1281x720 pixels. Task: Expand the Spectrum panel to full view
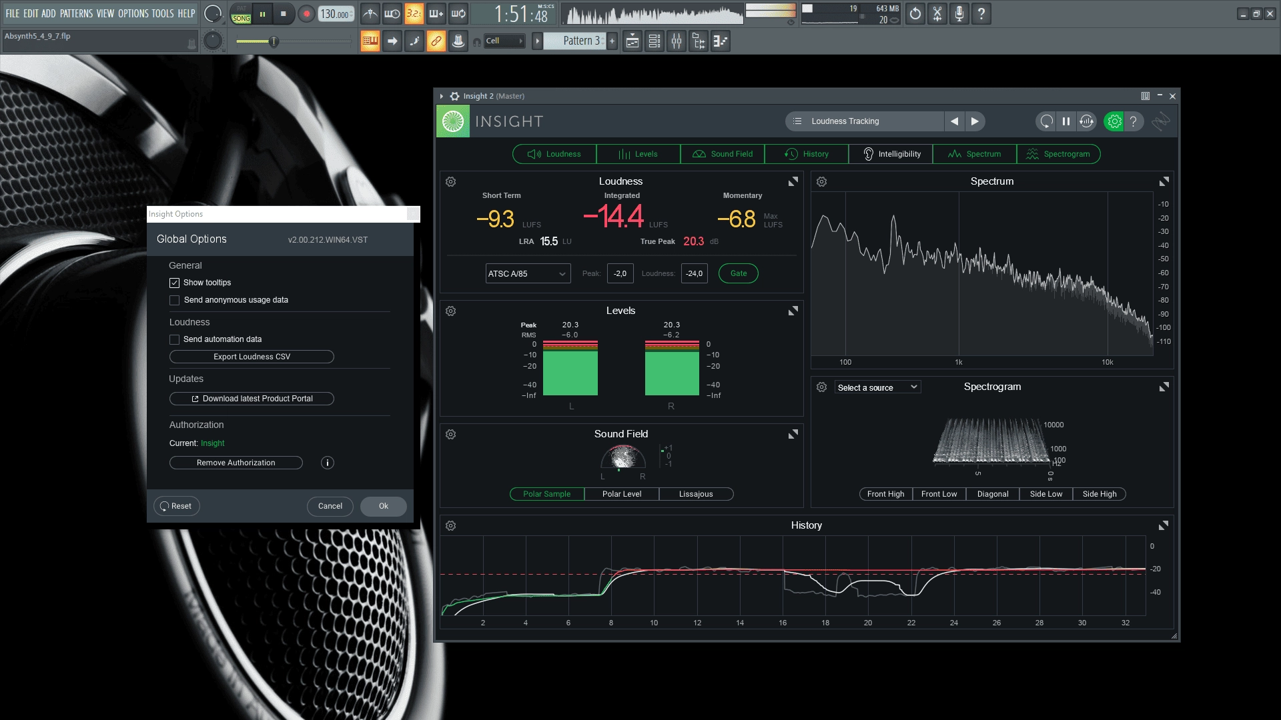pyautogui.click(x=1164, y=182)
